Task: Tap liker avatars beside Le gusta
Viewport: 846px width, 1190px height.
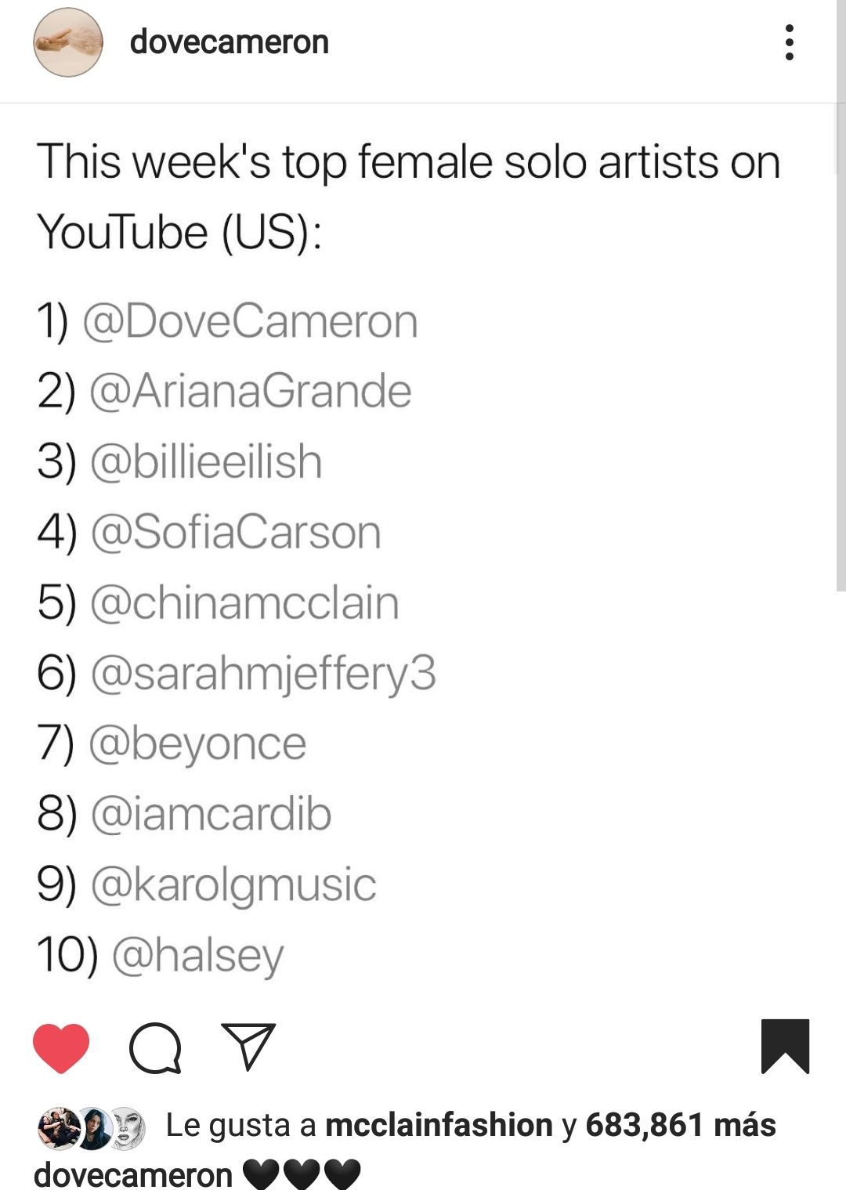Action: tap(92, 1128)
